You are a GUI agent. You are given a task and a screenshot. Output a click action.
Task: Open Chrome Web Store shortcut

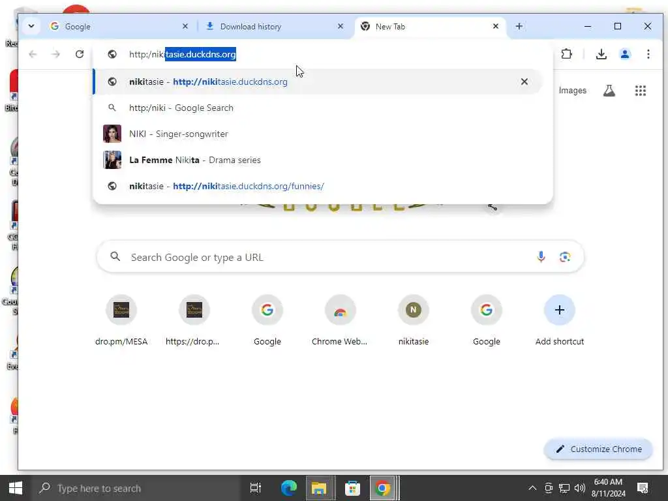[340, 320]
